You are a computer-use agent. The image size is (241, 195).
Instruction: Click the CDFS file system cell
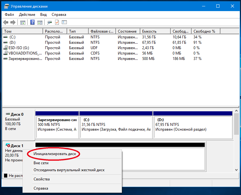coord(95,53)
